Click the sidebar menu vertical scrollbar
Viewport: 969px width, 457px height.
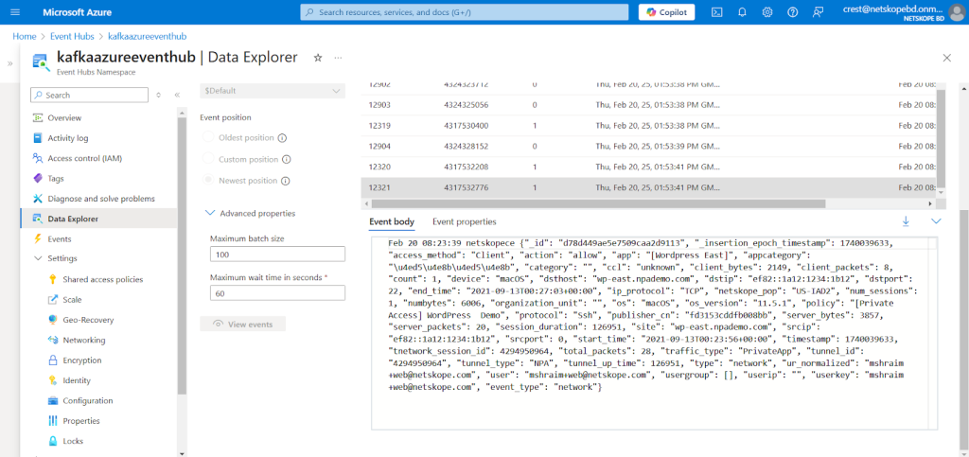(x=181, y=255)
